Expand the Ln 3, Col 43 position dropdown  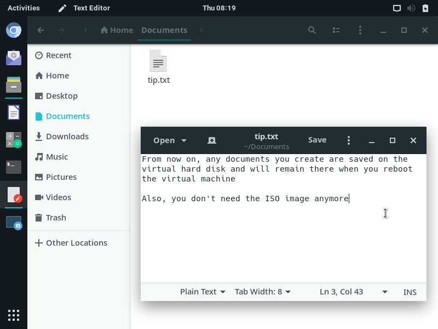384,292
